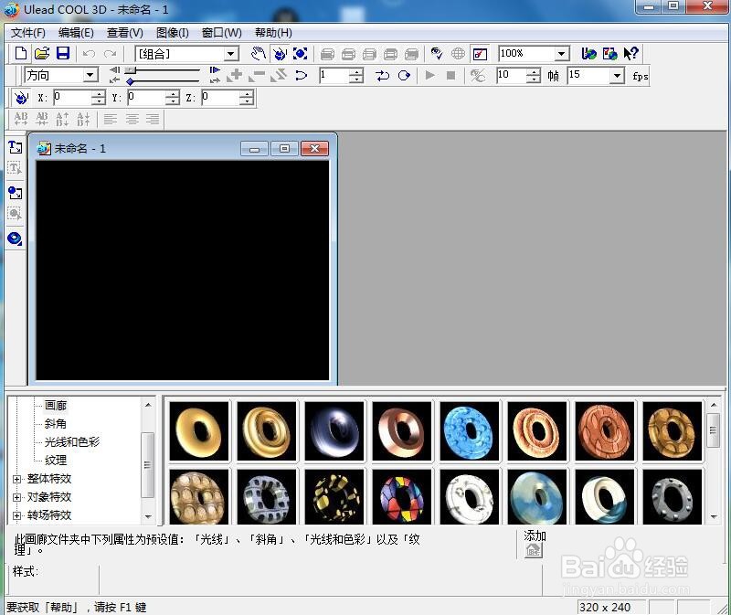Click the thumbnail gallery scroll down arrow
The width and height of the screenshot is (731, 615).
714,516
